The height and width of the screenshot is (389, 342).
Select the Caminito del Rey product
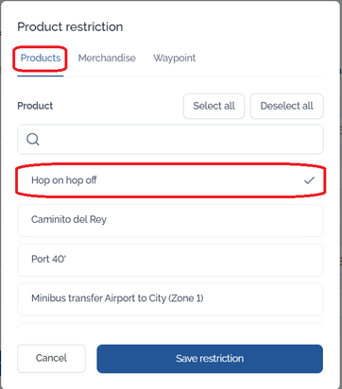click(170, 220)
